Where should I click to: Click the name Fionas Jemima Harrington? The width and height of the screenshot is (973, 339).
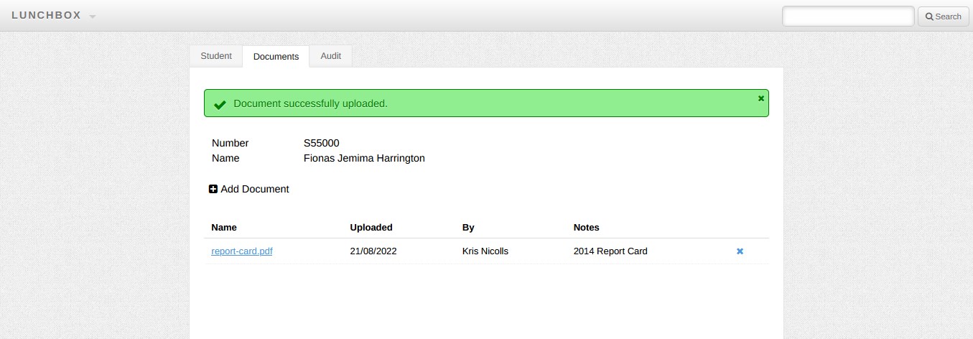point(364,158)
